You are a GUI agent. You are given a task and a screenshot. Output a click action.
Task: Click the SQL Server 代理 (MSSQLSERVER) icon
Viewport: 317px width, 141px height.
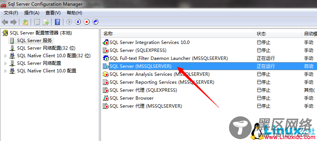pos(106,106)
